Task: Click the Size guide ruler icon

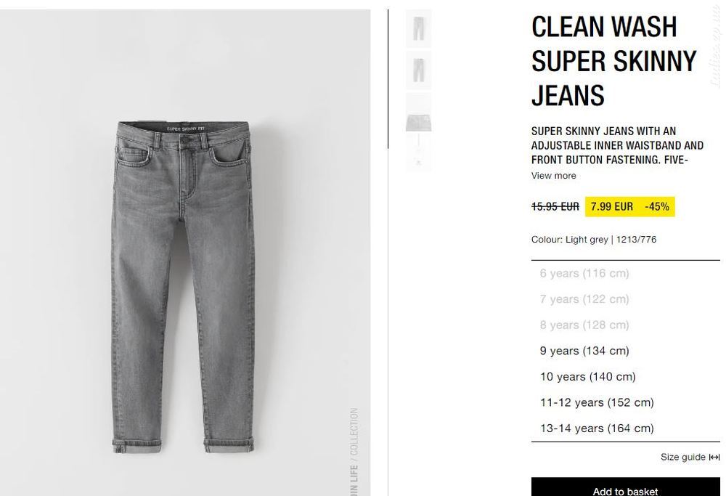Action: tap(714, 458)
